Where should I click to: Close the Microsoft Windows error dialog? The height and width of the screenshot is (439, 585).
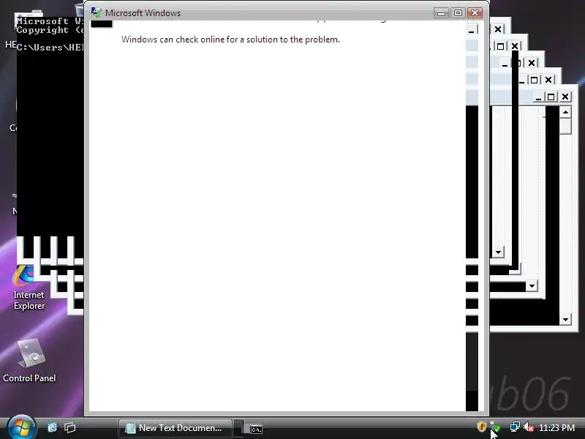[475, 13]
